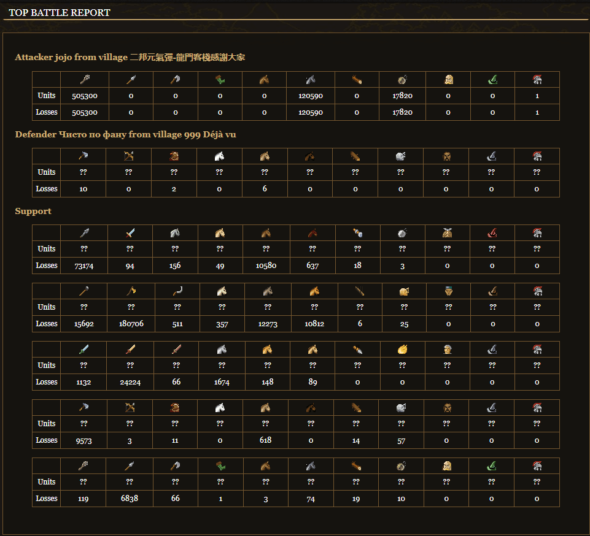590x536 pixels.
Task: Click Clubswinger icon above 119 losses
Action: coord(83,465)
